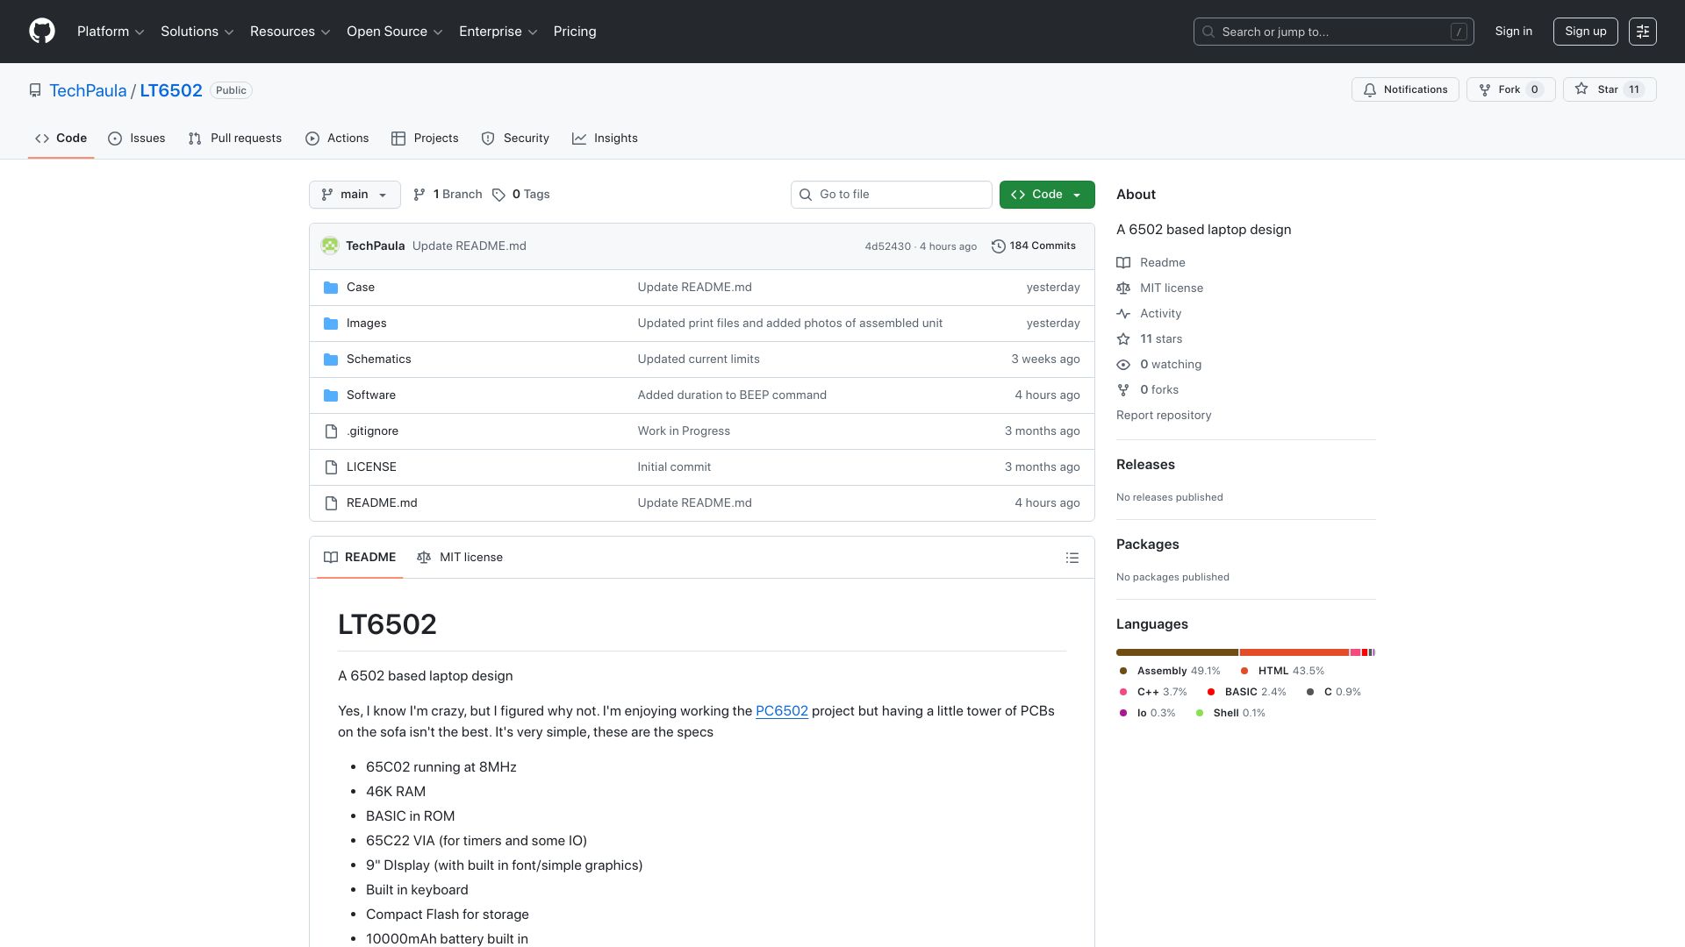Click the Sign up button
Screen dimensions: 1685x947
(1586, 32)
